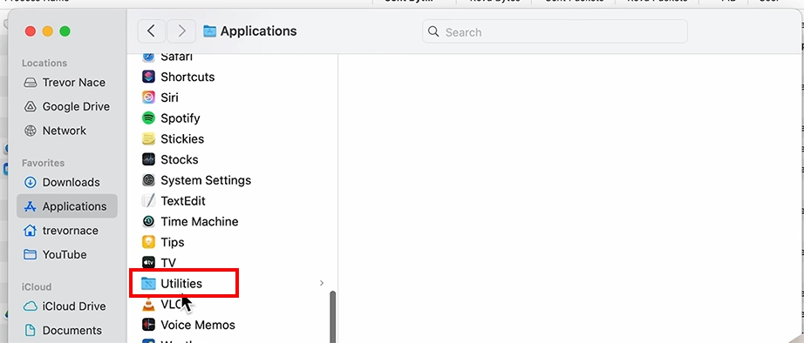The height and width of the screenshot is (343, 804).
Task: Click the Stocks app icon
Action: [149, 159]
